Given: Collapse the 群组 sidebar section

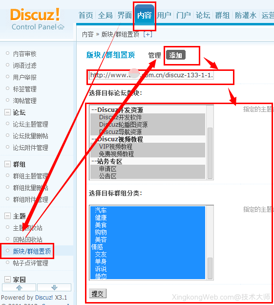Looking at the screenshot, I should 7,164.
